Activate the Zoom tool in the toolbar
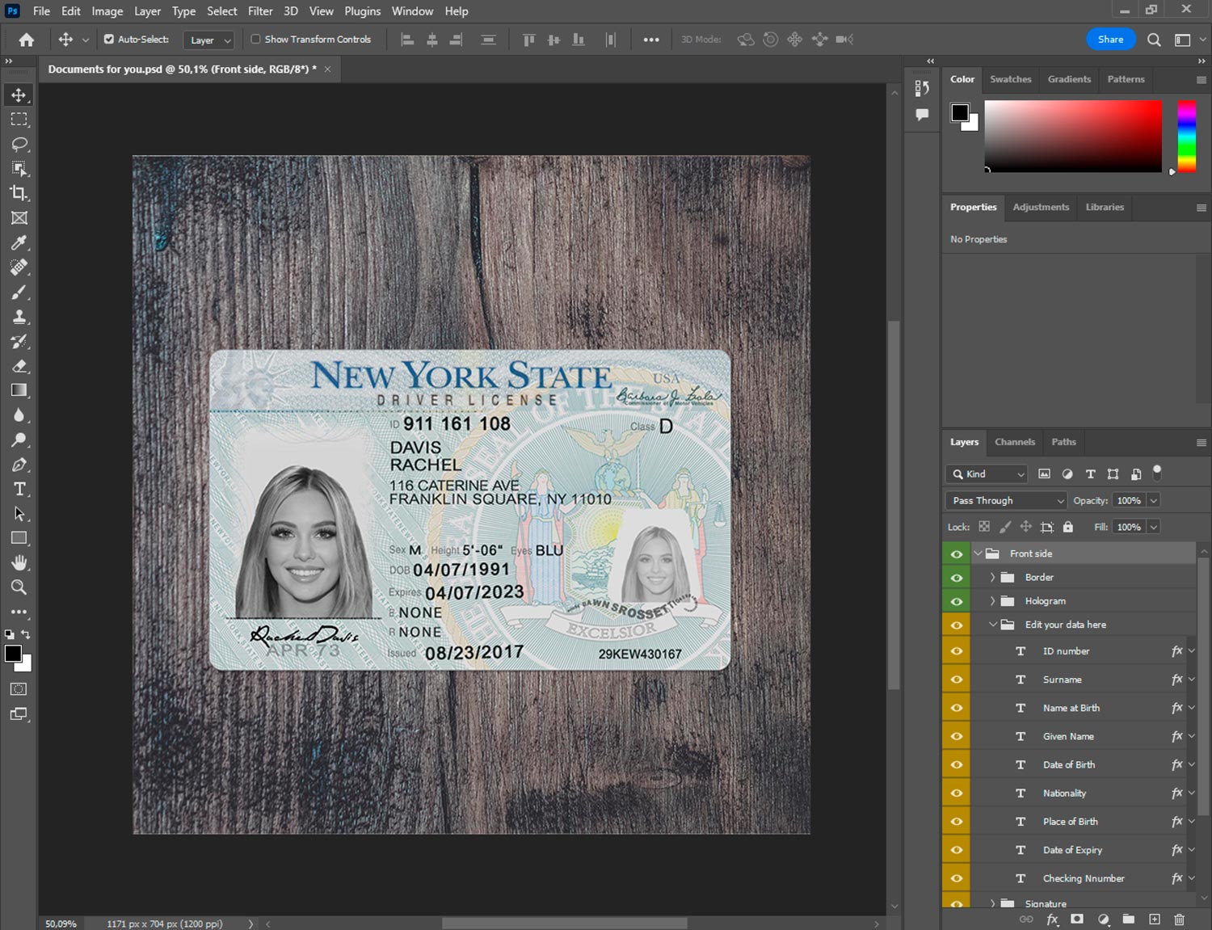Viewport: 1212px width, 930px height. [19, 587]
